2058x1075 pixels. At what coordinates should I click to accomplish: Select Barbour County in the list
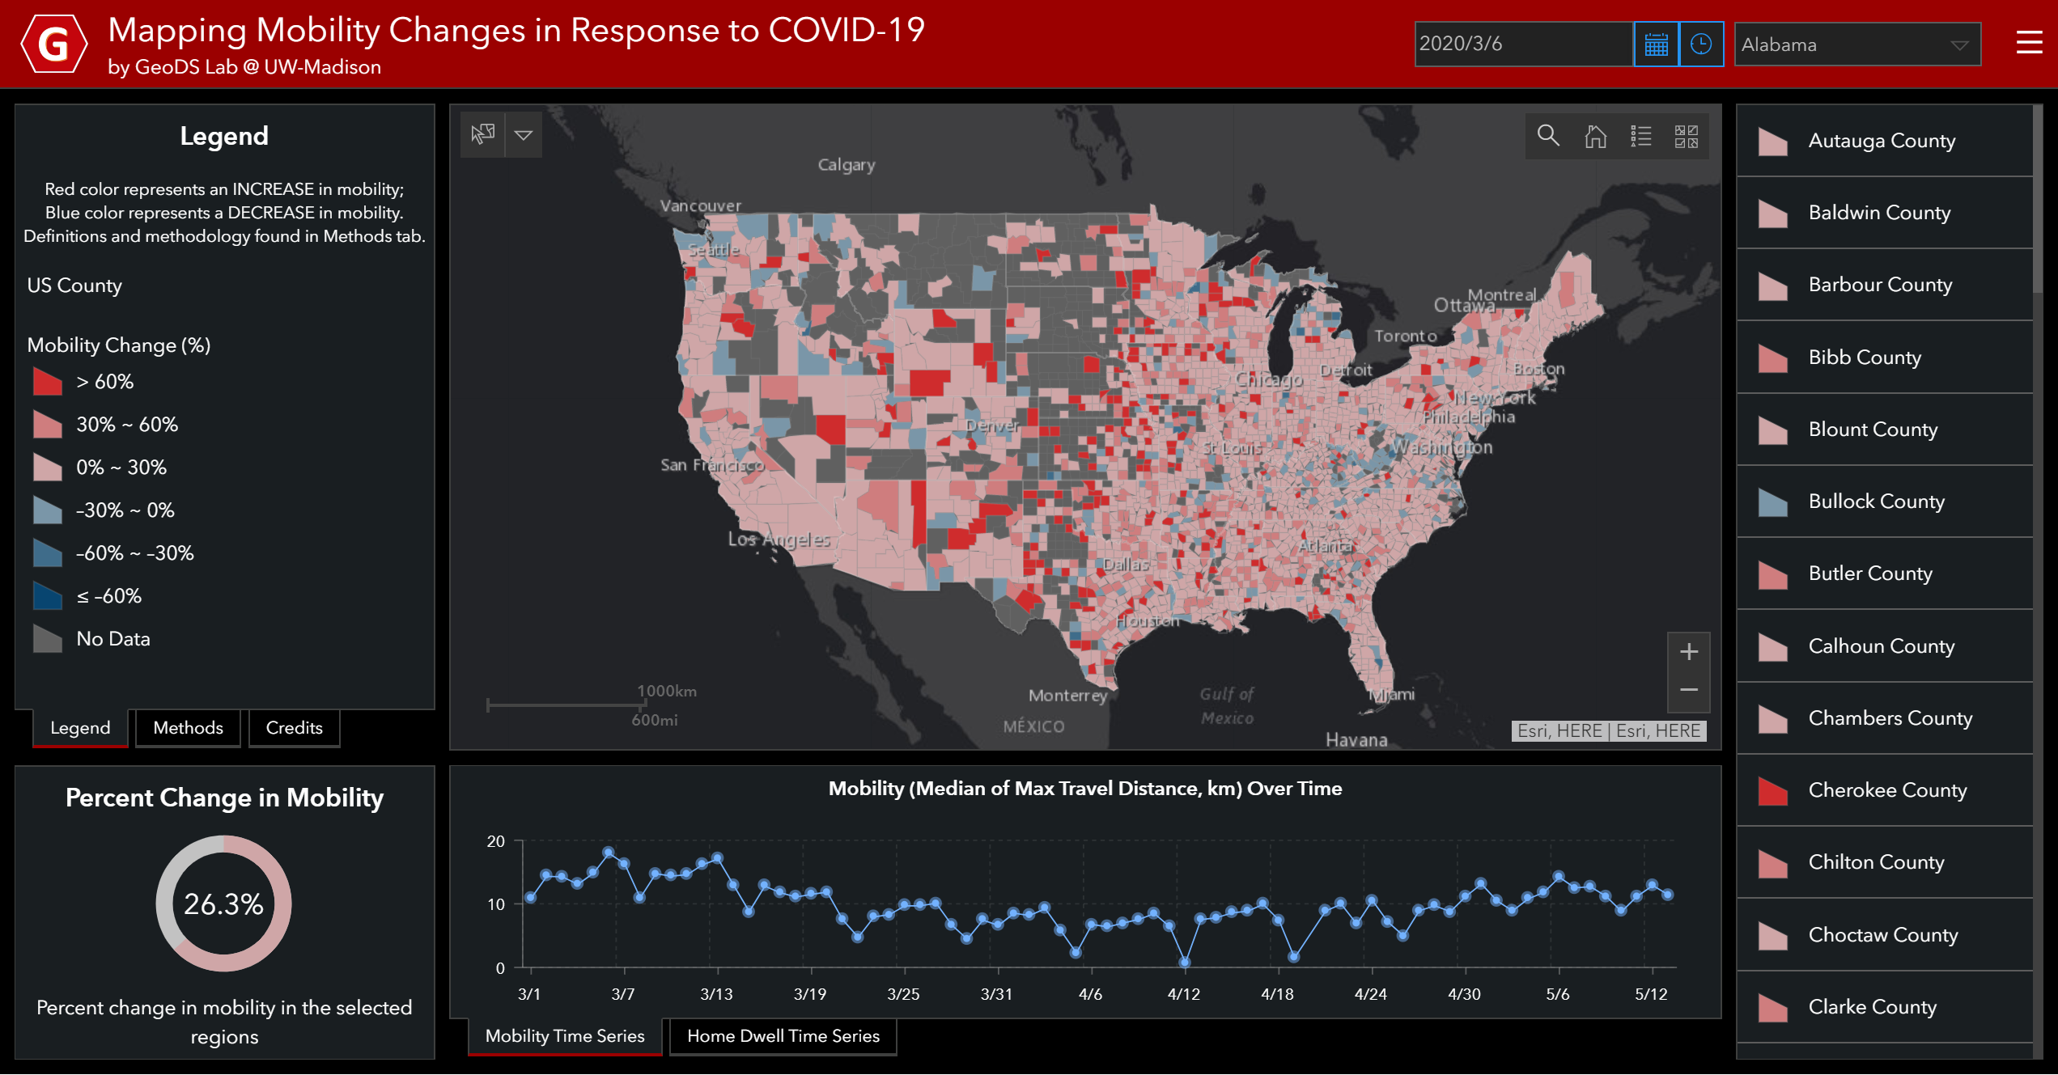click(1884, 285)
